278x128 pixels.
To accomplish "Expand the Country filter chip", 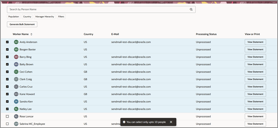I will [x=27, y=17].
